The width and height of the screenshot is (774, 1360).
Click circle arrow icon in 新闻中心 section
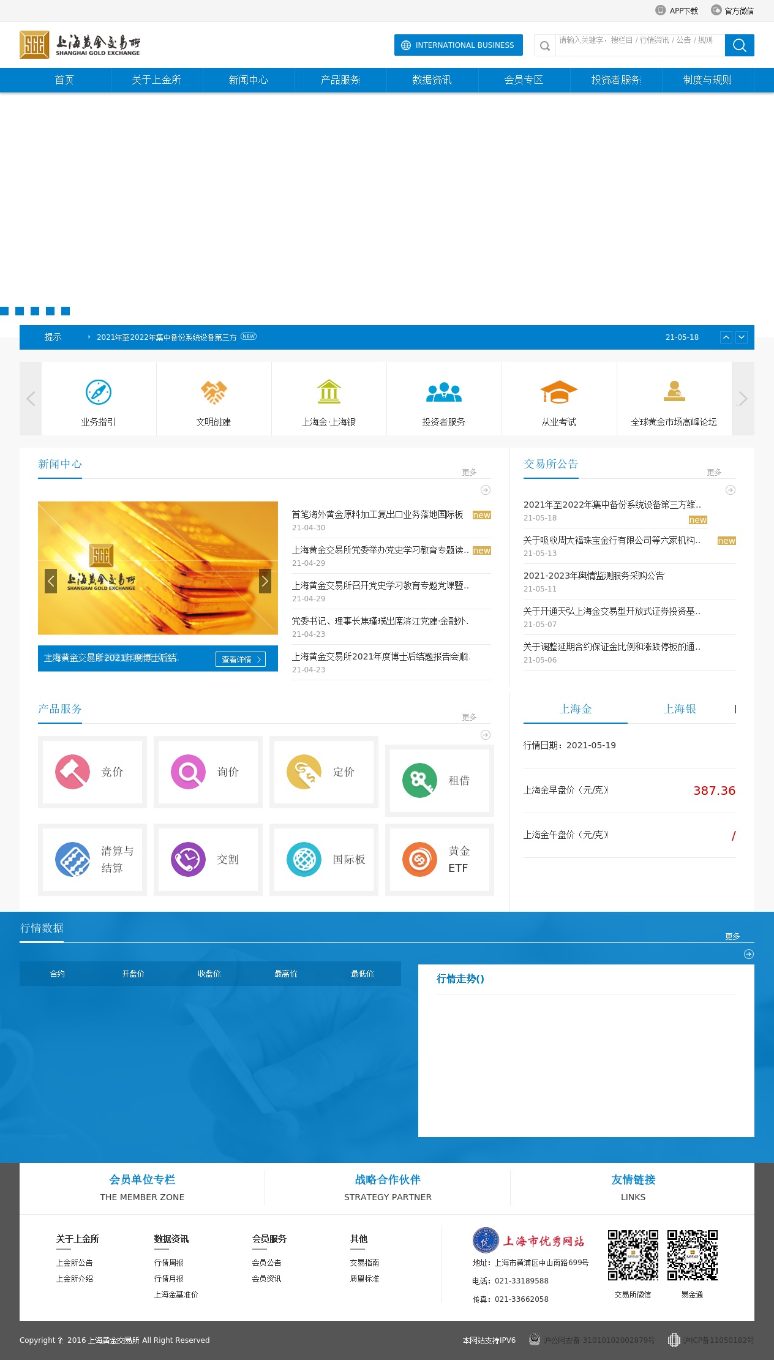tap(486, 490)
